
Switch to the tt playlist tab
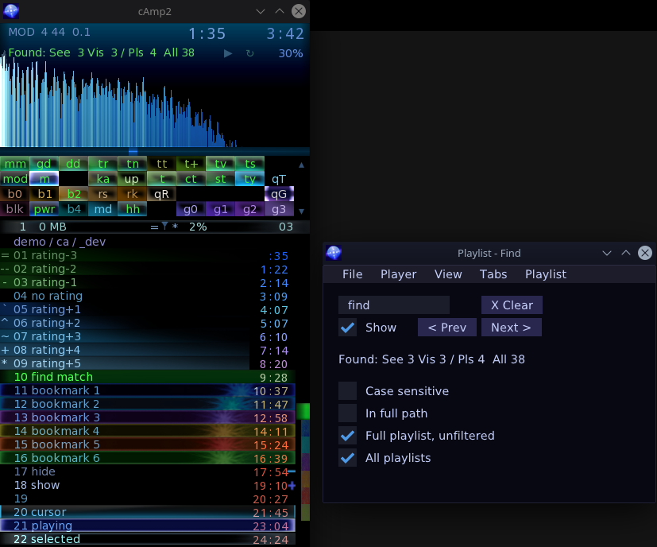click(161, 164)
